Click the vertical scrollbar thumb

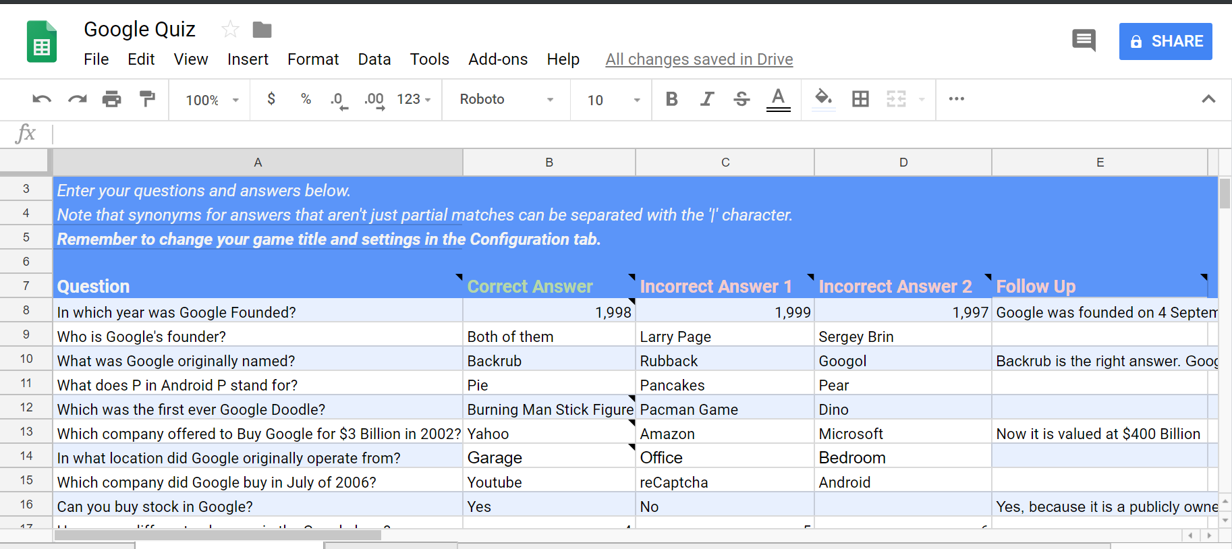1225,194
